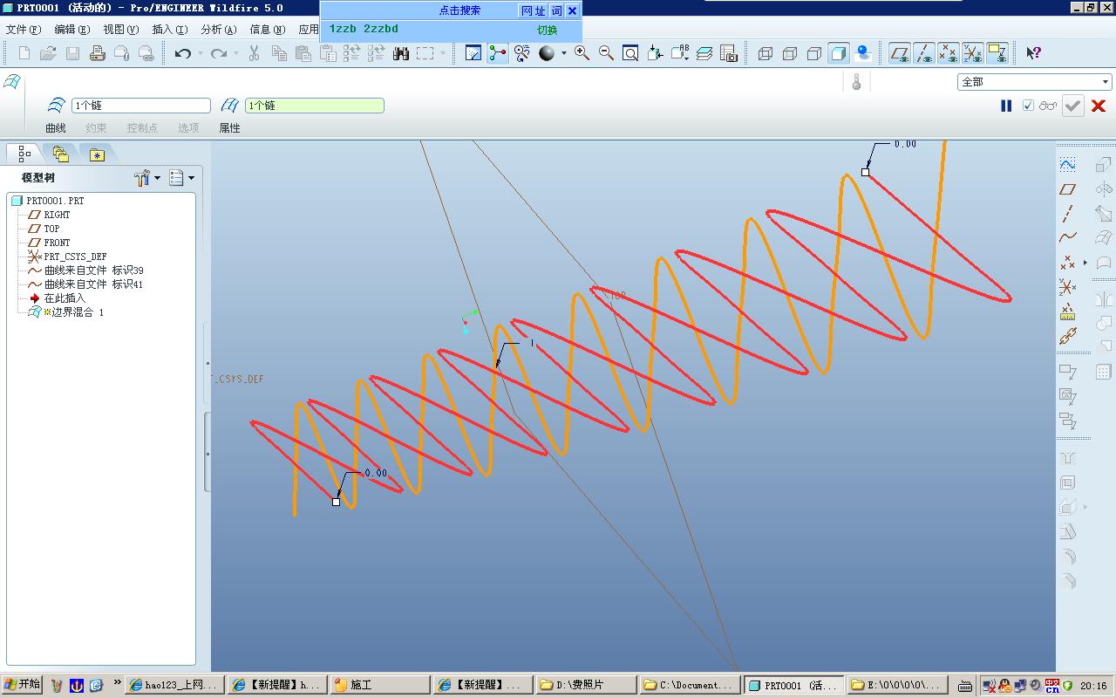The width and height of the screenshot is (1116, 698).
Task: Toggle Hidden line display mode
Action: point(789,53)
